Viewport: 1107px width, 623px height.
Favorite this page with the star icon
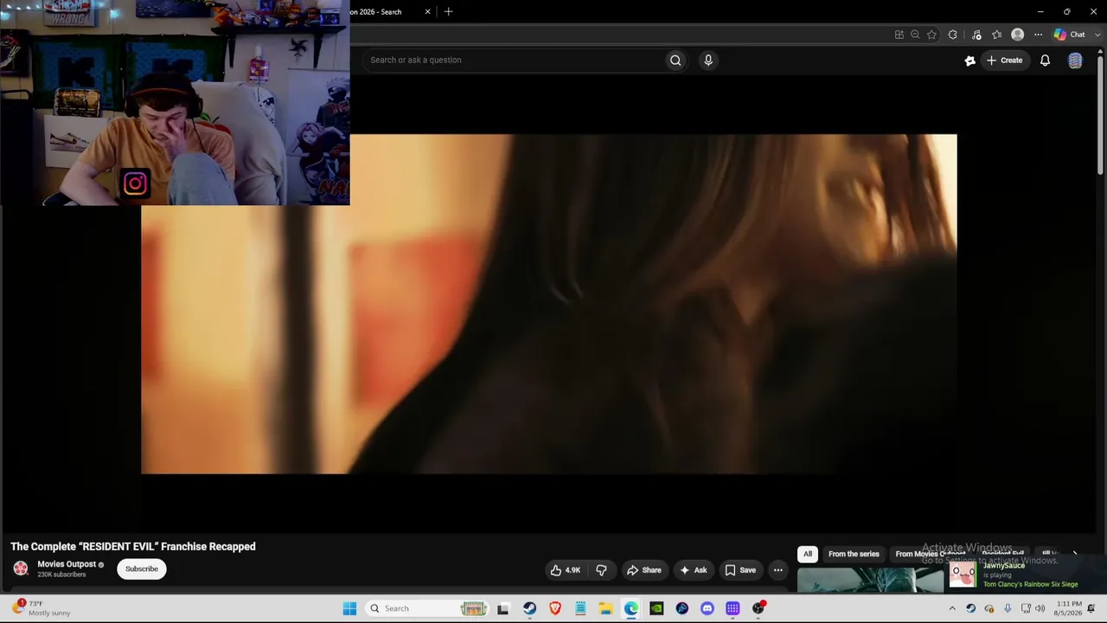(x=931, y=35)
